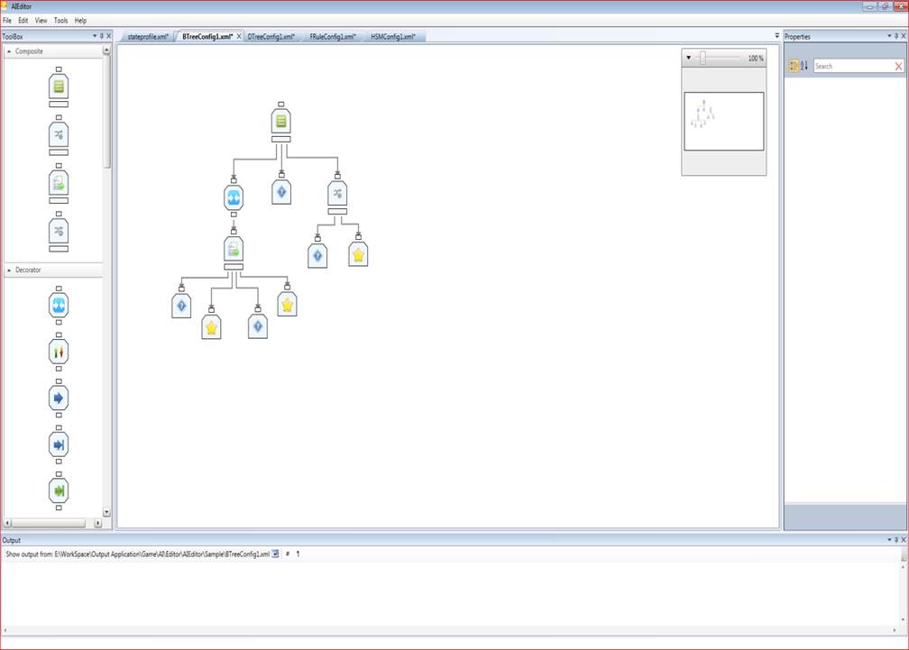Viewport: 909px width, 650px height.
Task: Select the document composite node on canvas
Action: point(234,250)
